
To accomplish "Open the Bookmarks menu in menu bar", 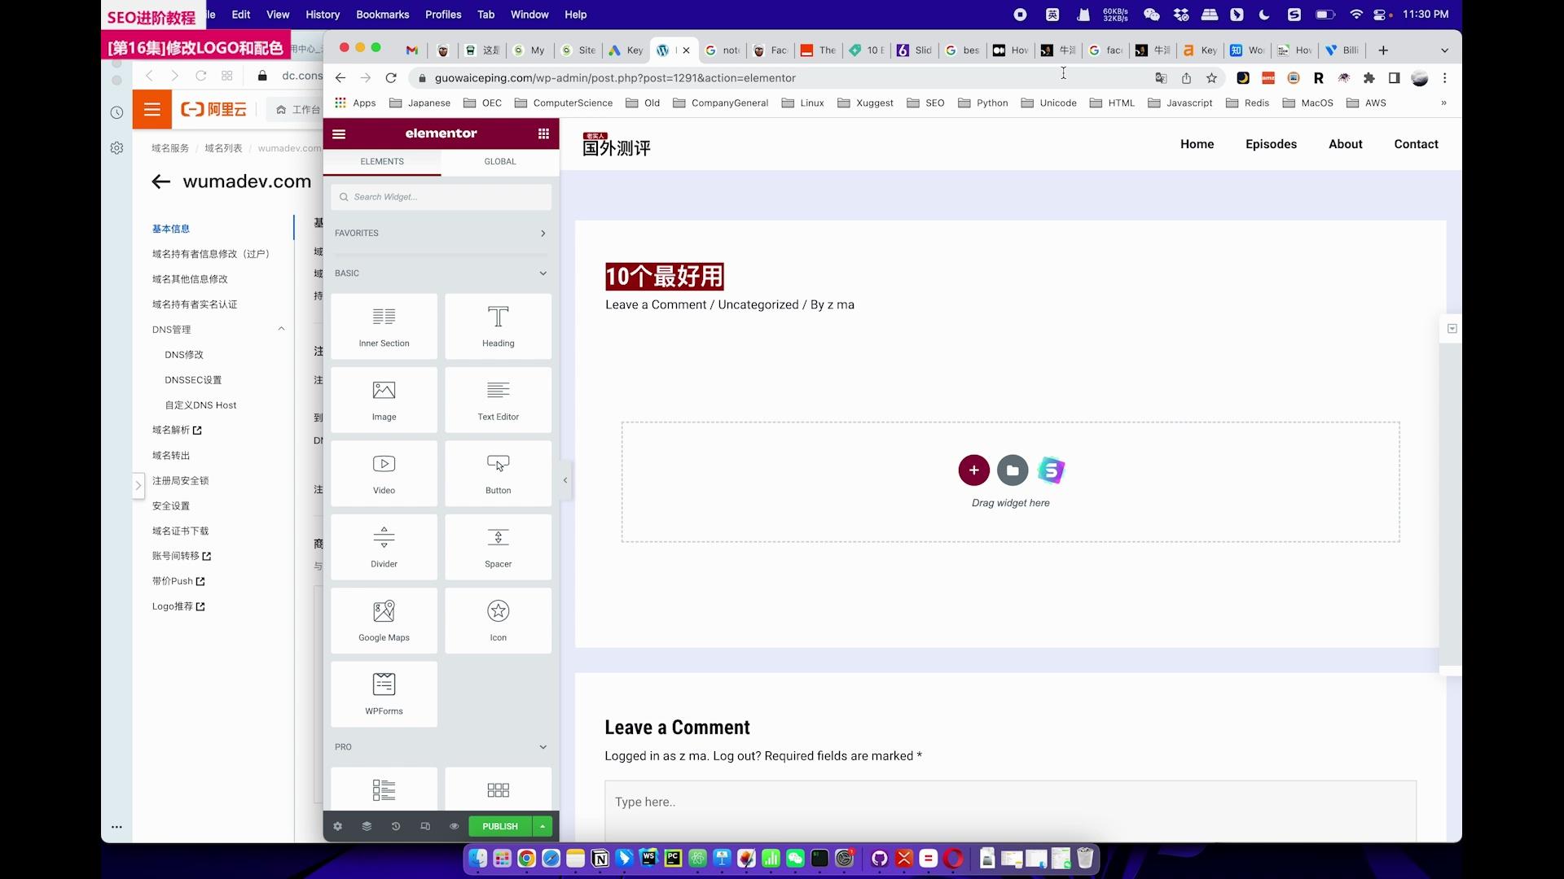I will tap(383, 15).
